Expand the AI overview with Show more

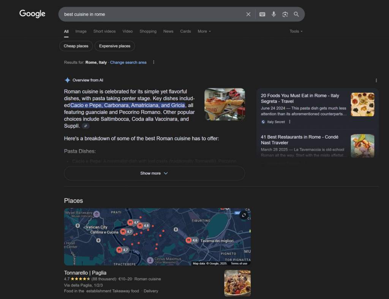(x=154, y=173)
